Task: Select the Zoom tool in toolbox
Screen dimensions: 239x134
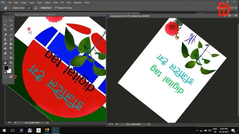Action: (x=11, y=63)
